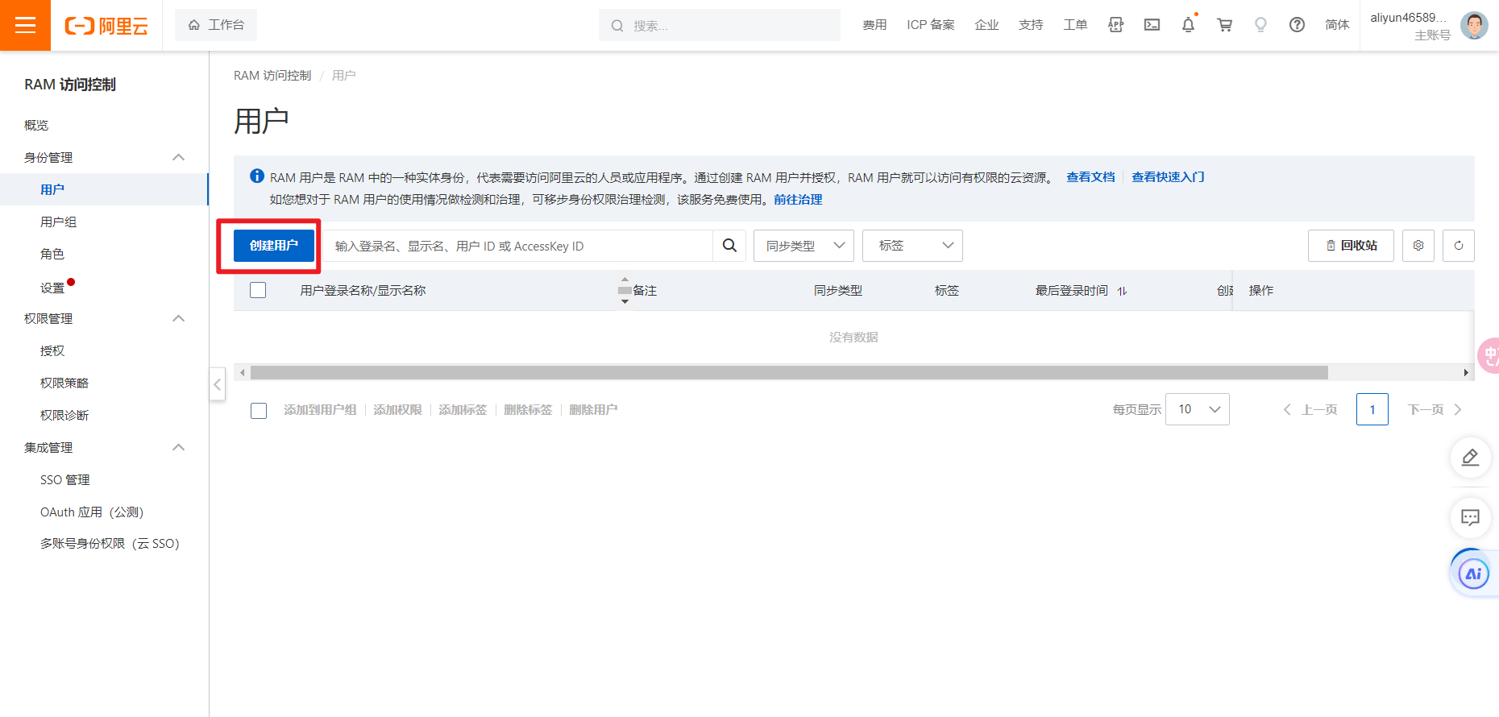Collapse the sidebar with arrow handle
Screen dimensions: 1499x717
(217, 384)
